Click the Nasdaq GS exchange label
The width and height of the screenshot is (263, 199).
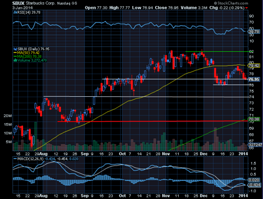(x=67, y=3)
